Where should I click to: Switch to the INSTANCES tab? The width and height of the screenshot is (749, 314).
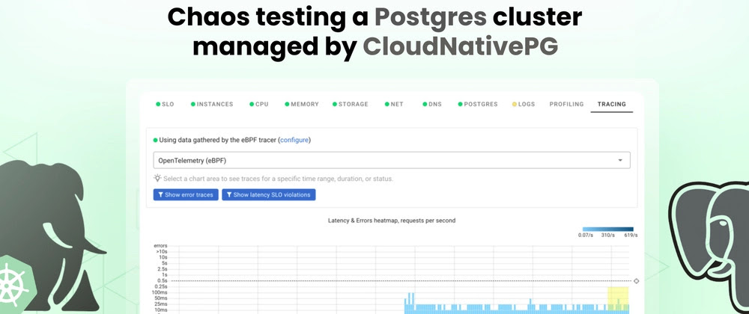pyautogui.click(x=215, y=104)
